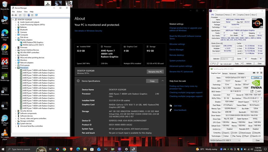The height and width of the screenshot is (152, 268).
Task: Click the GPU-Z BIOS share/export icon
Action: [252, 91]
